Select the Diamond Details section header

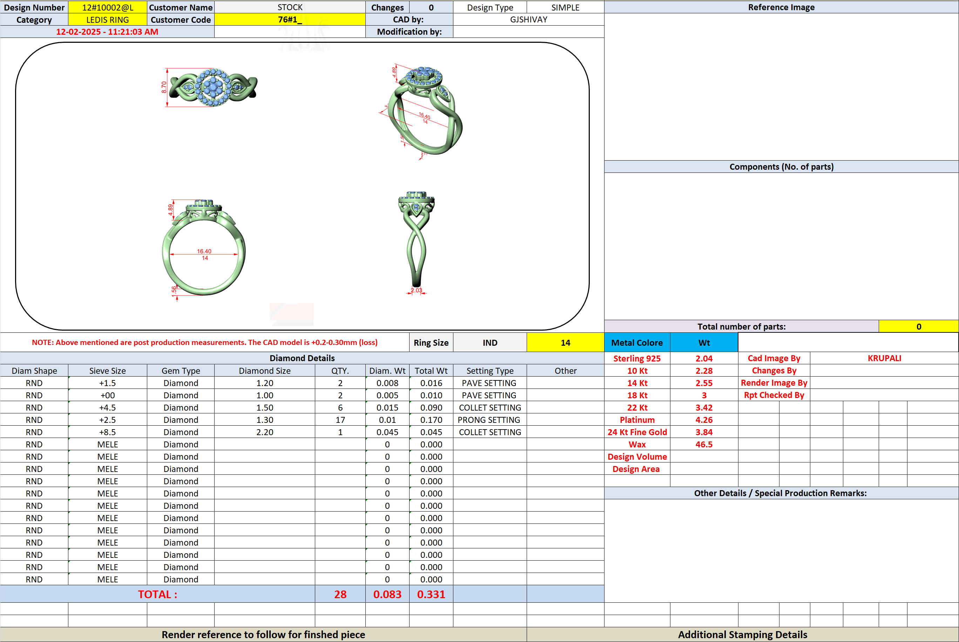click(302, 358)
